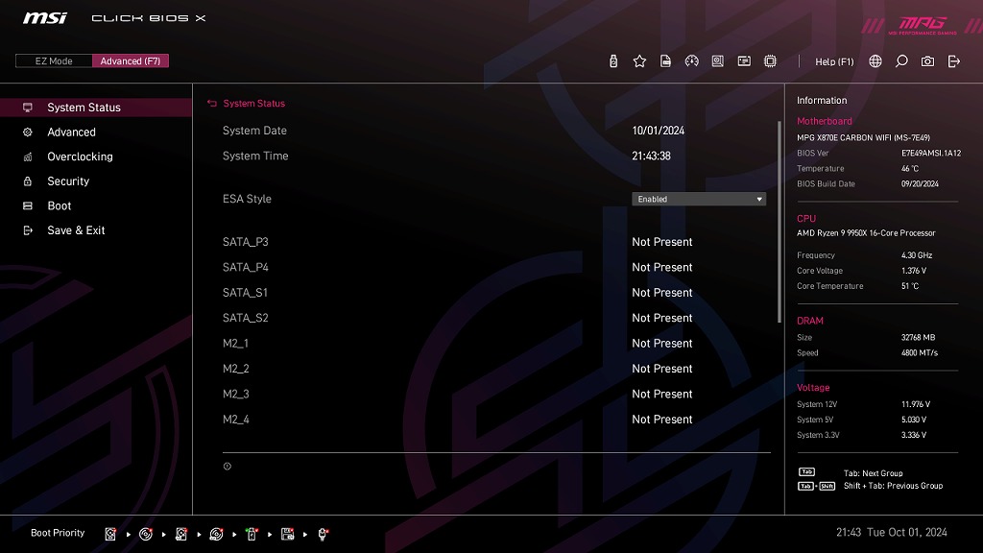Click the drive icon beside Boot
Viewport: 983px width, 553px height.
click(28, 205)
